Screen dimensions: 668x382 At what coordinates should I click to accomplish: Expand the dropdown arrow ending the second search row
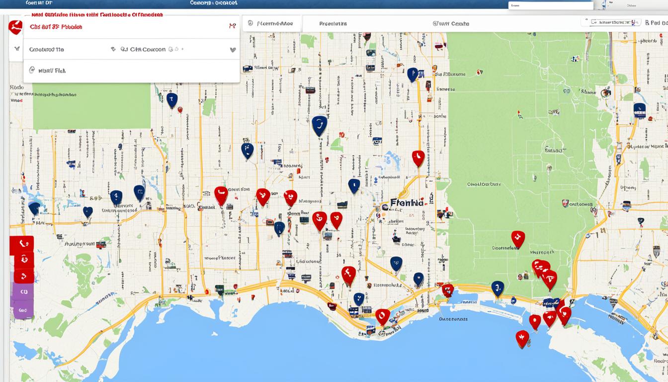point(232,50)
